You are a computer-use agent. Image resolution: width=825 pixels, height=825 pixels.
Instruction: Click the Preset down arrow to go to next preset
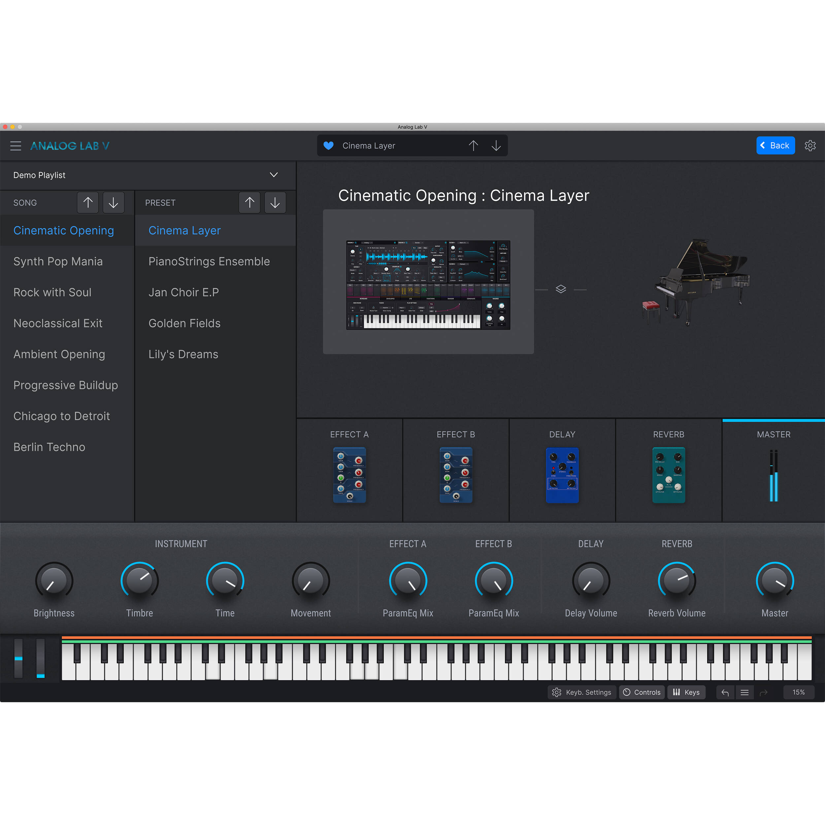coord(275,202)
